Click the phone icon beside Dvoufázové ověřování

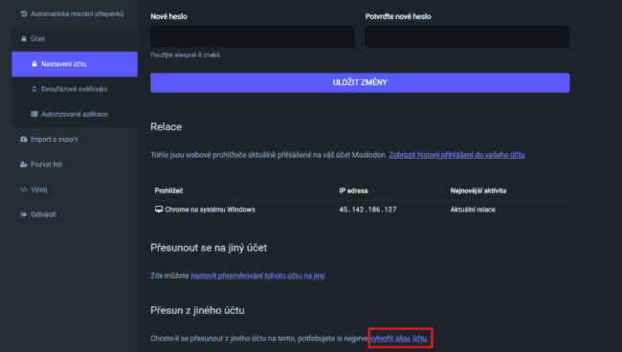[34, 89]
